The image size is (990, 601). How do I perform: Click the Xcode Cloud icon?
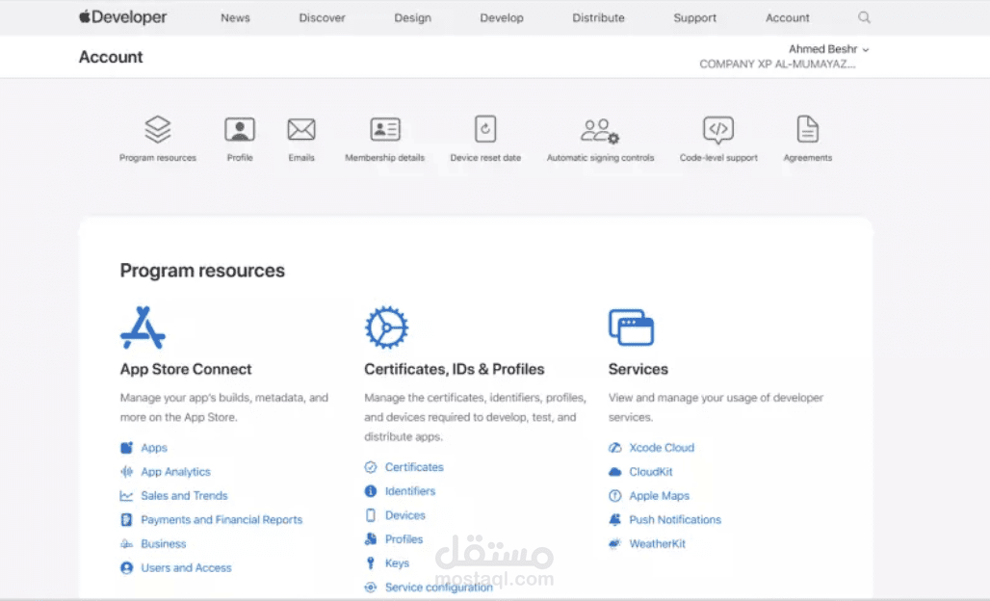[x=615, y=448]
